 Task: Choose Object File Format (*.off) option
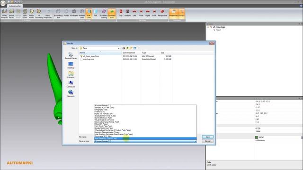click(145, 114)
